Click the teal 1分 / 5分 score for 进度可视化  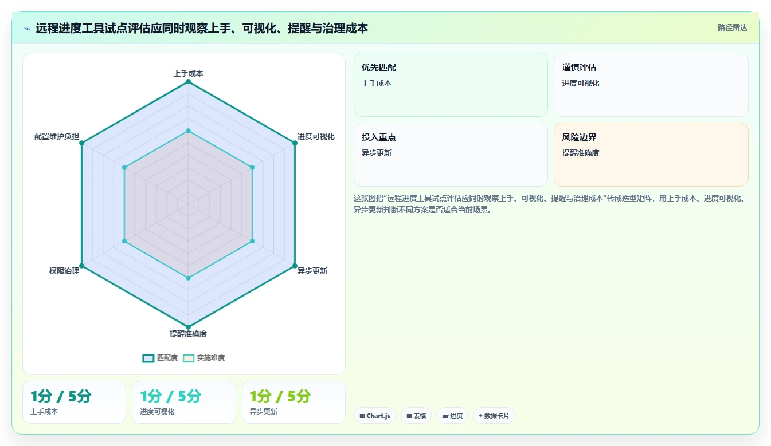tap(170, 396)
